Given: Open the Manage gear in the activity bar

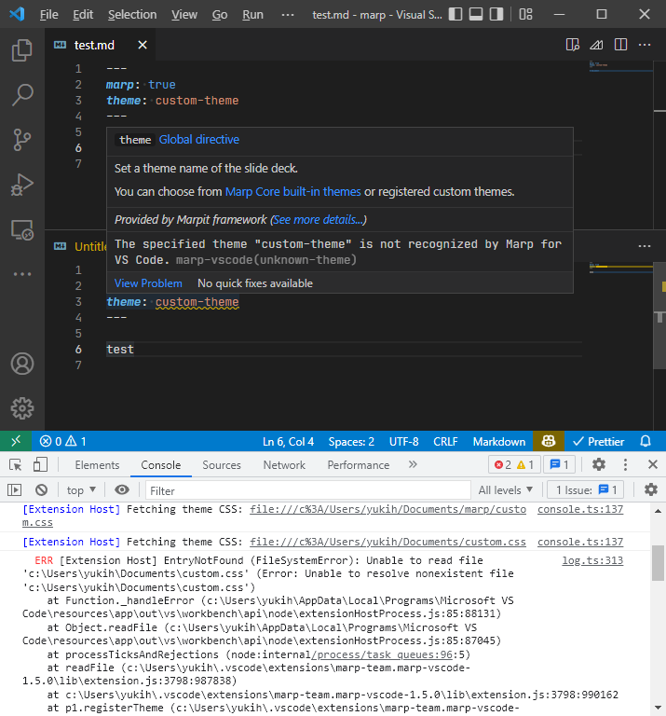Looking at the screenshot, I should pos(22,408).
